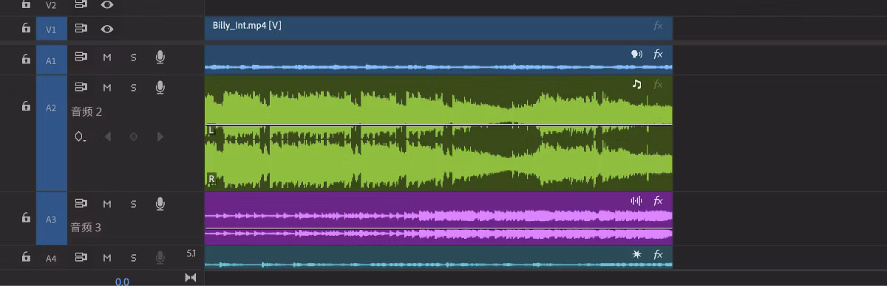Select the teal A4 audio clip

coord(438,258)
